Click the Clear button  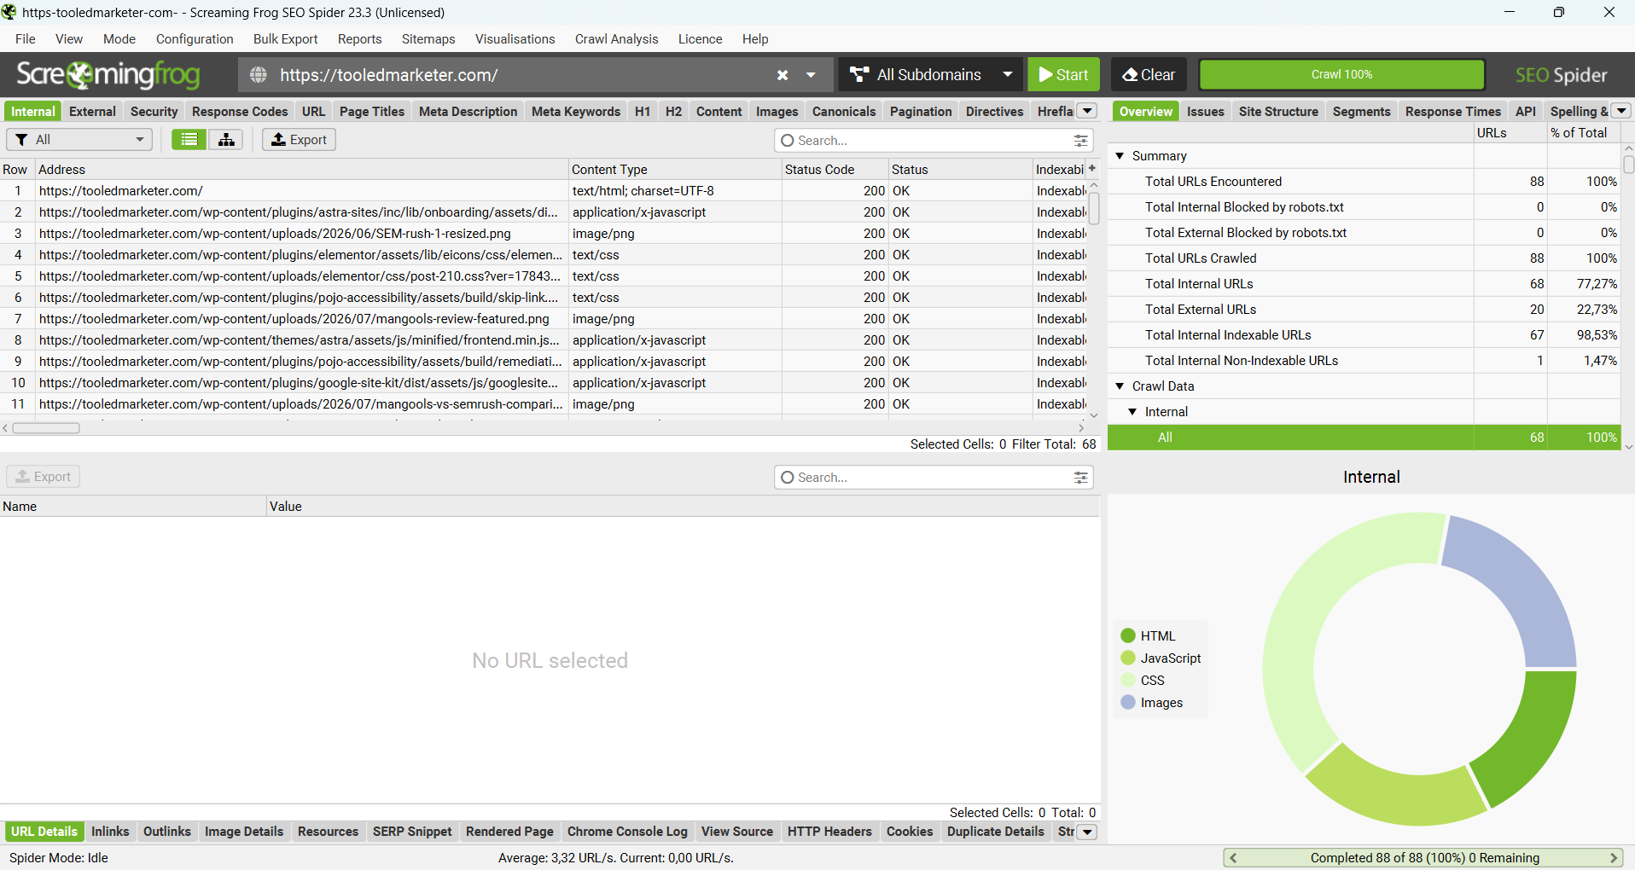pos(1149,75)
